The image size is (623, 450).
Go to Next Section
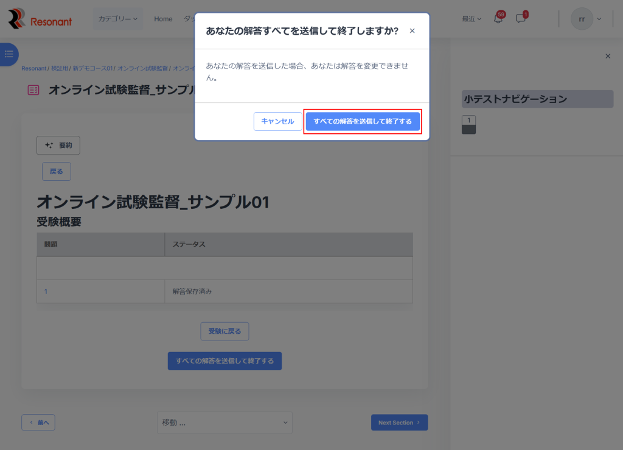pyautogui.click(x=399, y=423)
